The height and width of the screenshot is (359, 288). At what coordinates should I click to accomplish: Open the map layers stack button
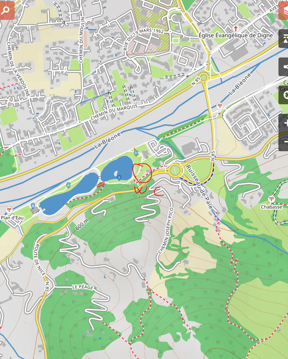(x=284, y=10)
